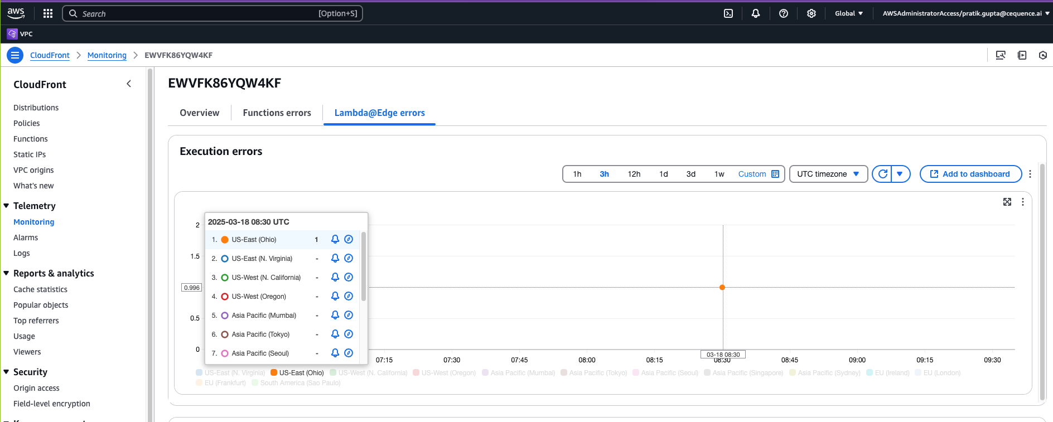The image size is (1053, 422).
Task: Toggle US-West (Oregon) series in legend
Action: coord(444,373)
